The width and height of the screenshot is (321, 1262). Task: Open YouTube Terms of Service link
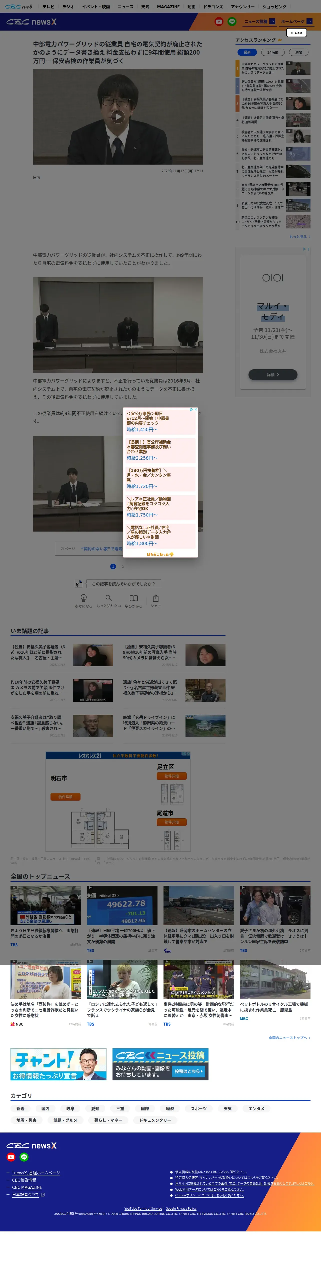click(143, 1209)
